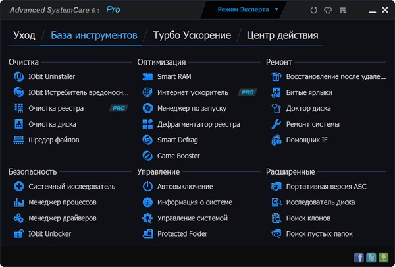395x267 pixels.
Task: Switch to the Уход tab
Action: 24,36
